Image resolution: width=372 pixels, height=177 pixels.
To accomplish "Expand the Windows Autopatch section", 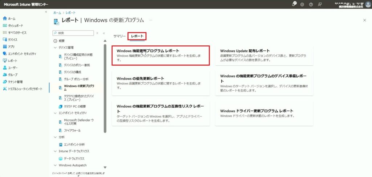I will tap(55, 165).
